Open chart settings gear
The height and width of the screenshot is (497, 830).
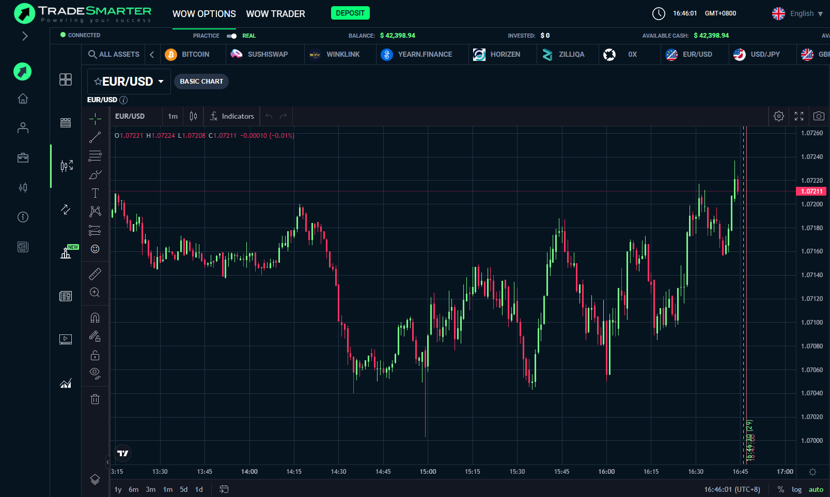point(779,116)
